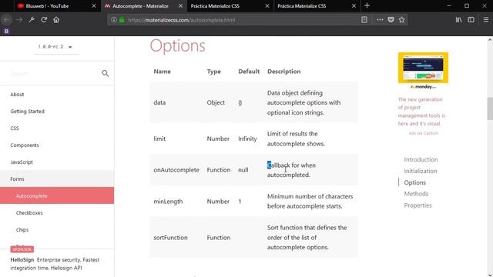Click the green padlock security icon

pos(122,20)
